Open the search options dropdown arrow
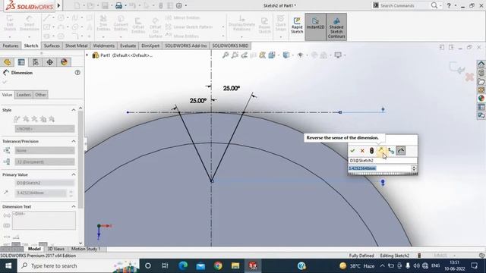Screen dimensions: 486x273 pos(440,5)
